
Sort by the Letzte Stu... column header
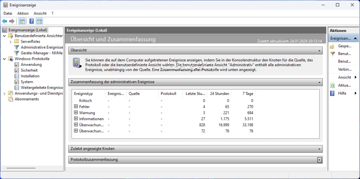tap(195, 94)
